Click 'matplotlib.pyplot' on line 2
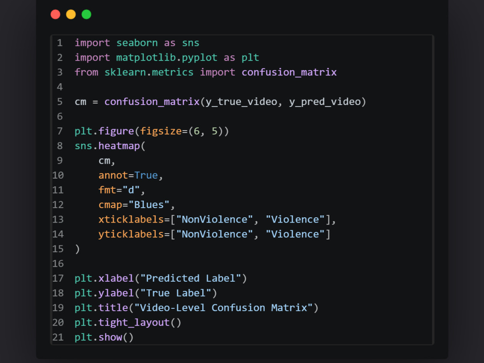 pyautogui.click(x=166, y=58)
